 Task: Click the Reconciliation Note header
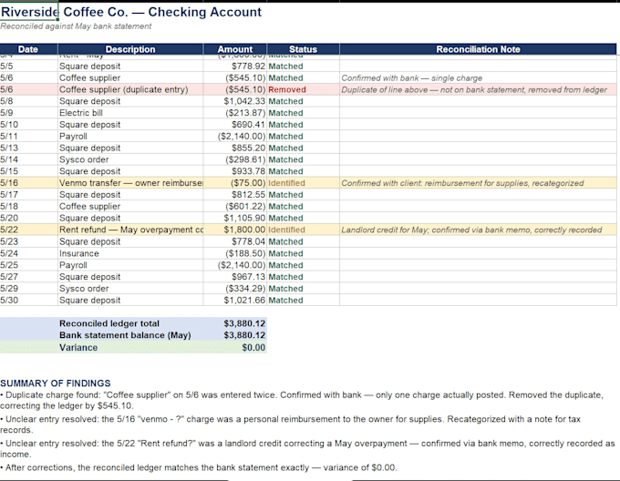pos(478,49)
